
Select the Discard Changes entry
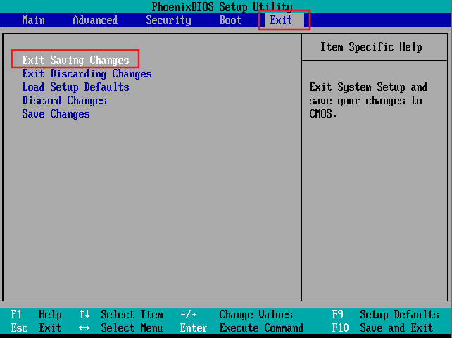[x=64, y=101]
